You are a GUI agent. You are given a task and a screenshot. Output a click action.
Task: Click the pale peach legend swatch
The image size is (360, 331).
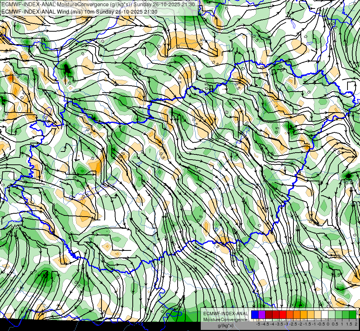318,315
